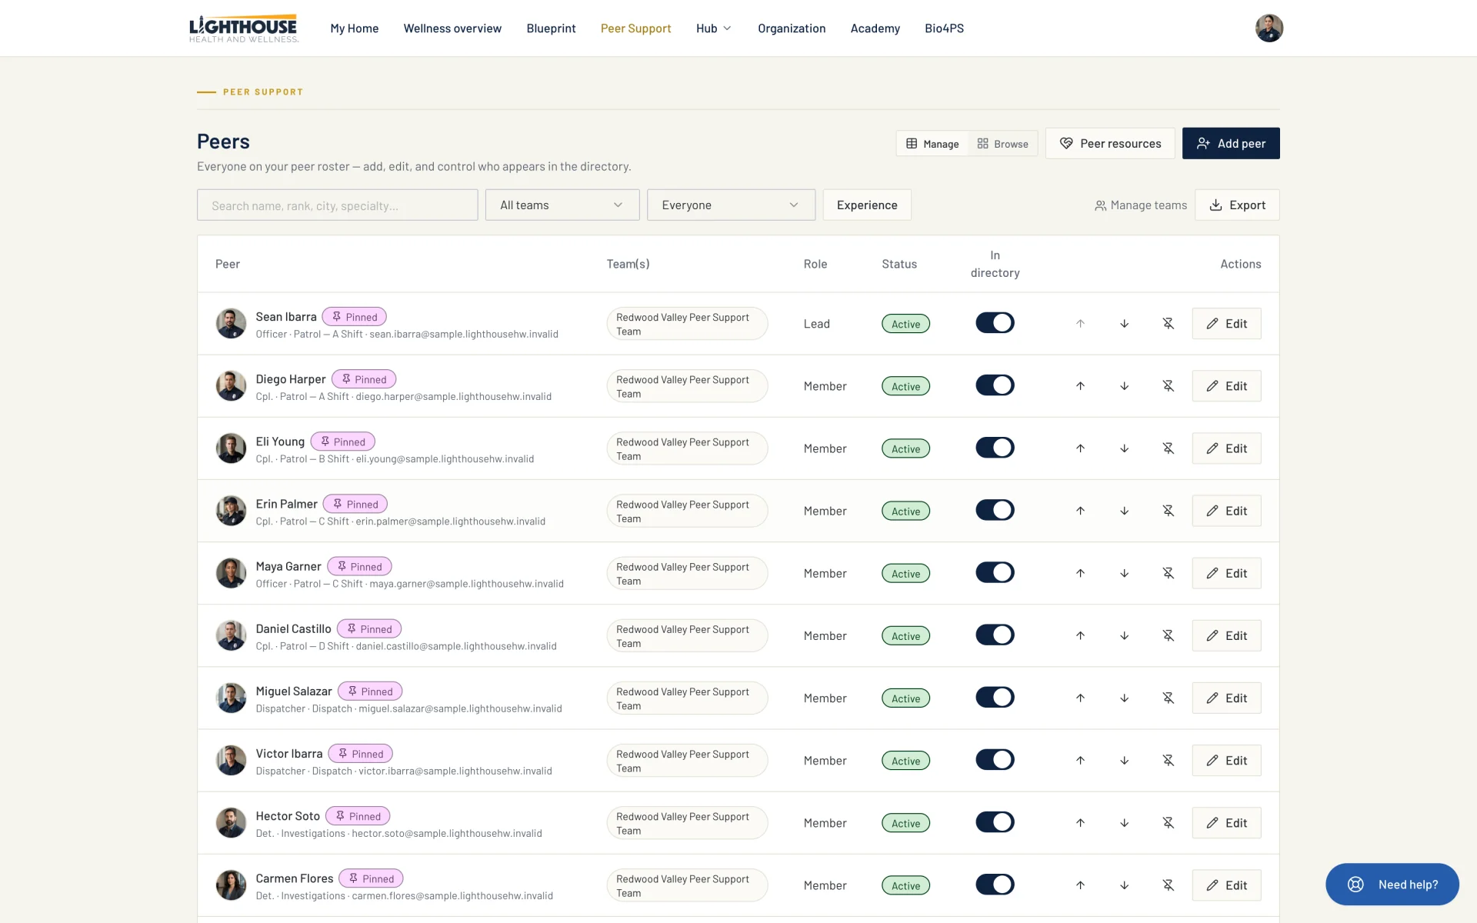
Task: Move Diego Harper up in the list
Action: [1080, 386]
